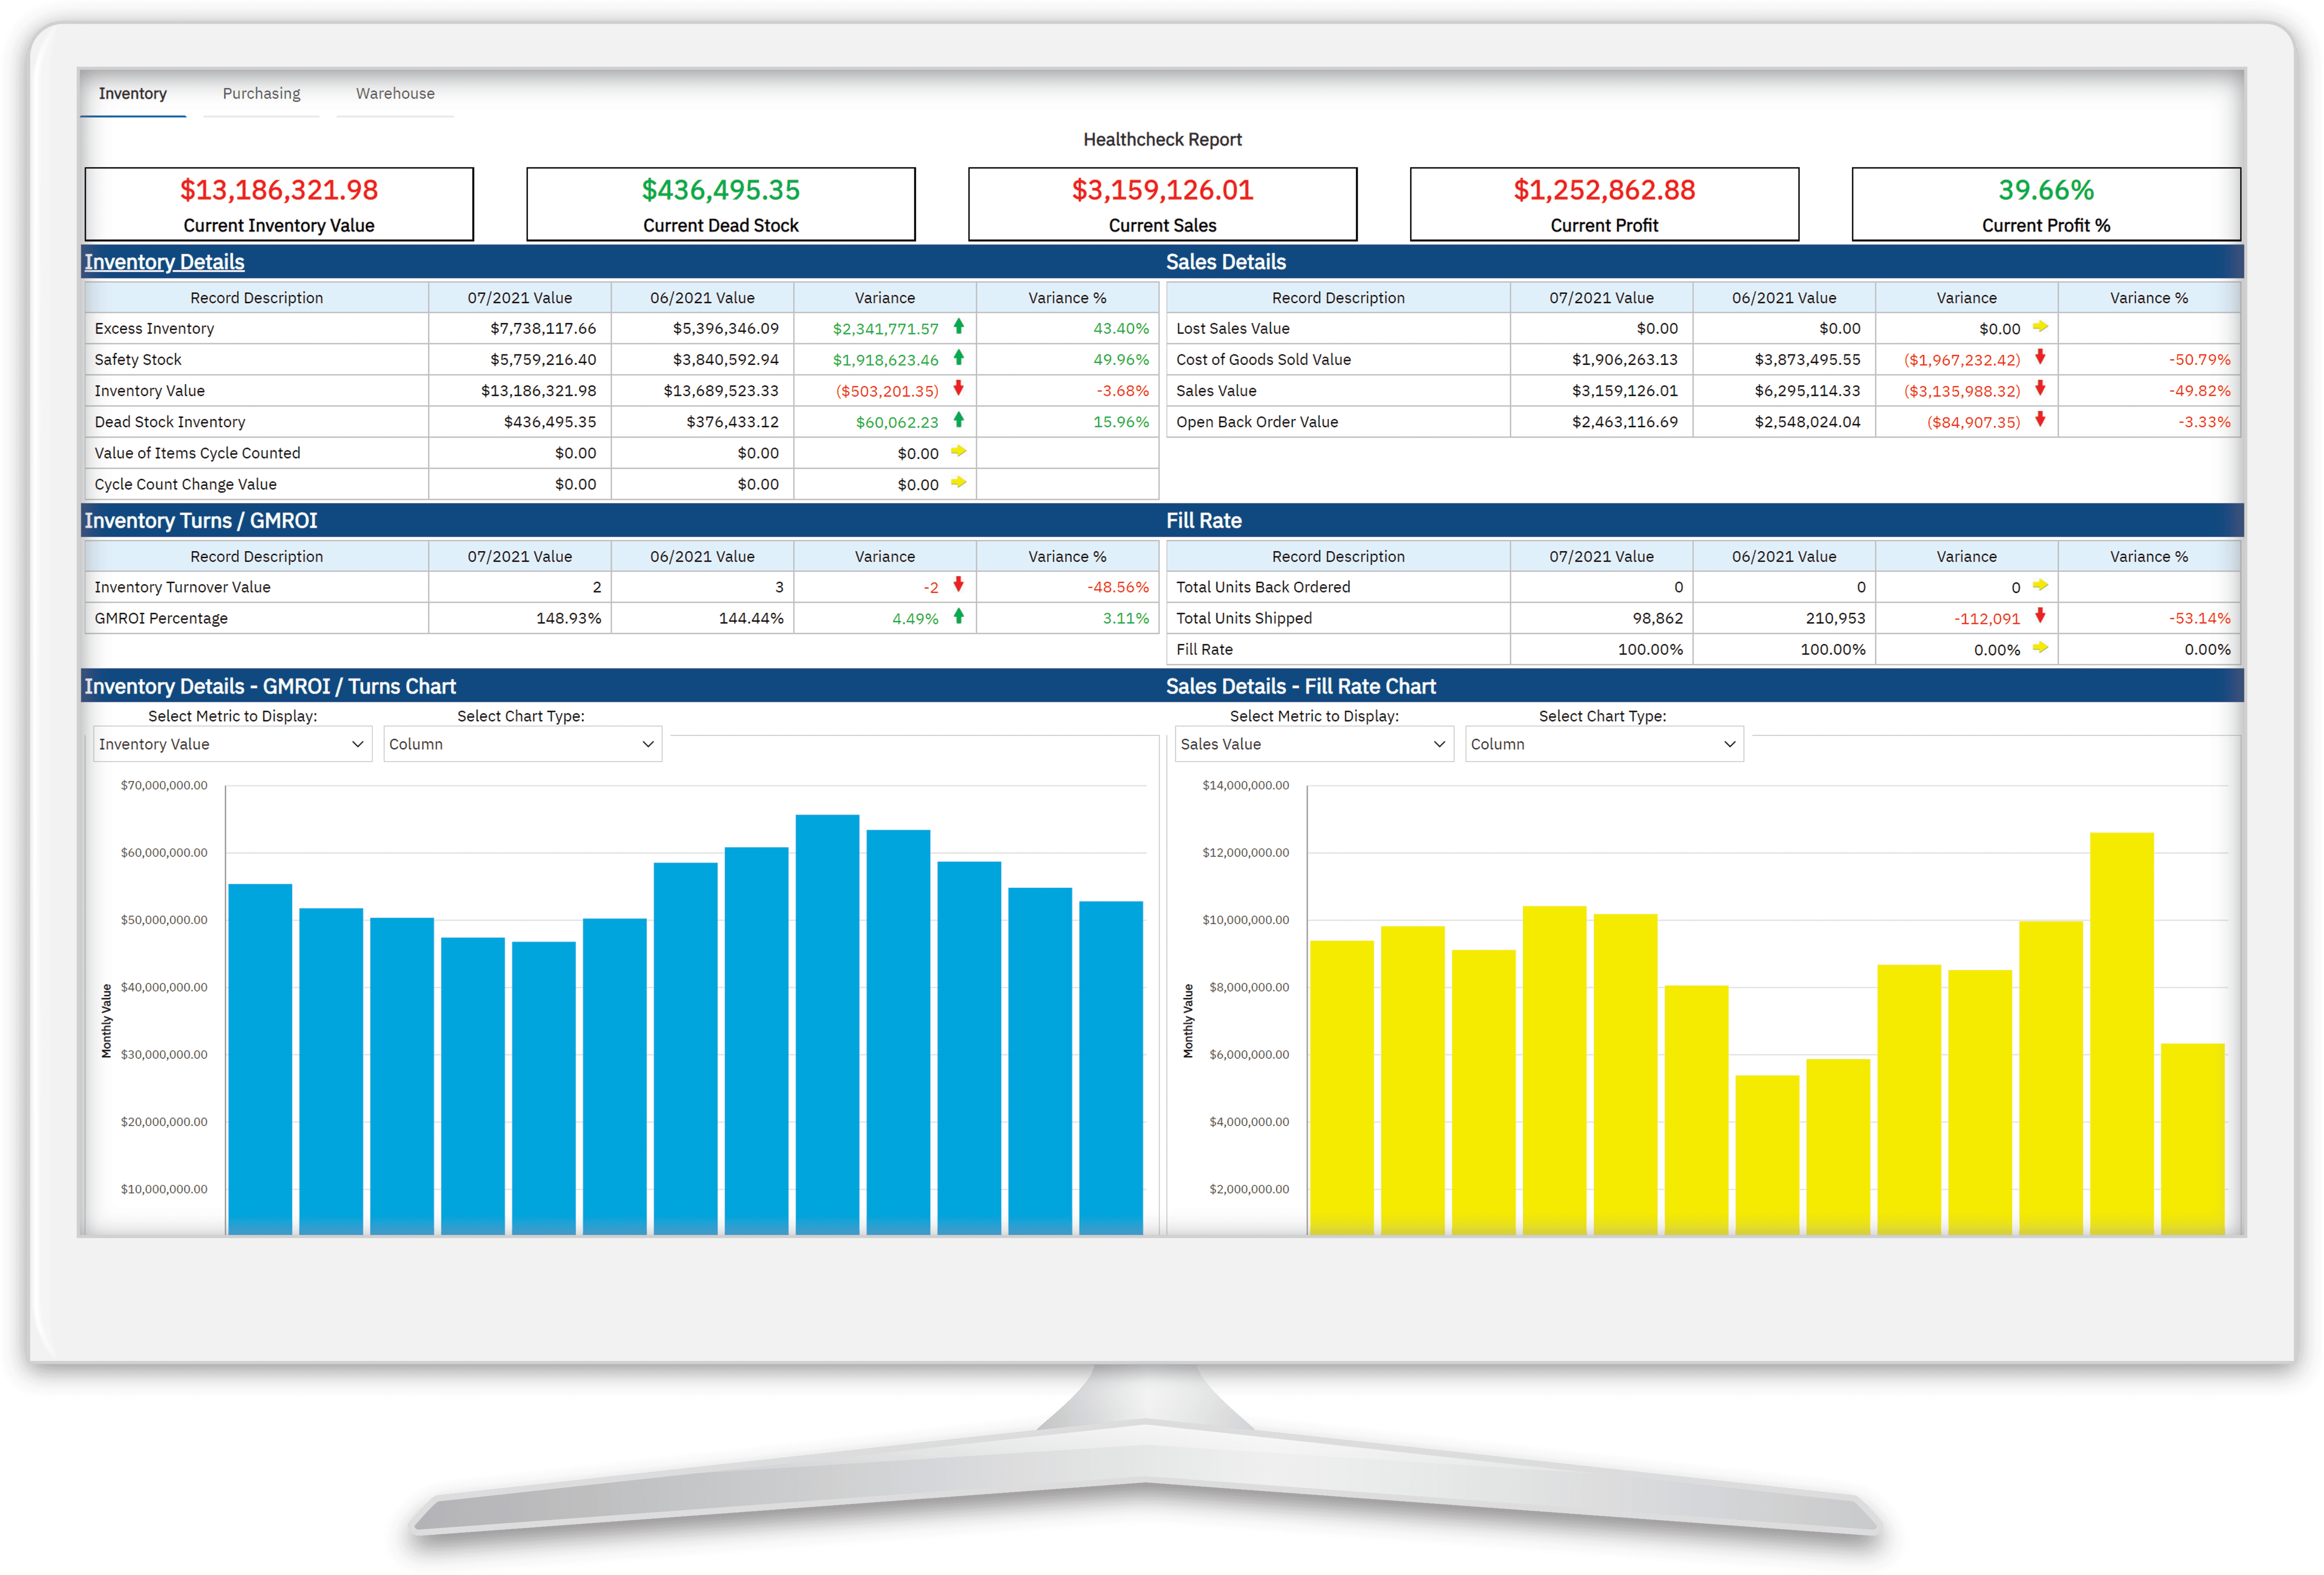The width and height of the screenshot is (2324, 1575).
Task: Click red down arrow in Inventory Value row
Action: [x=958, y=388]
